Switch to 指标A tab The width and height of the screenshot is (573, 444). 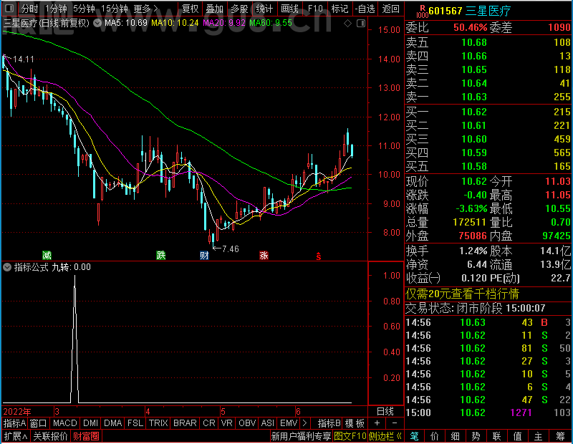14,423
